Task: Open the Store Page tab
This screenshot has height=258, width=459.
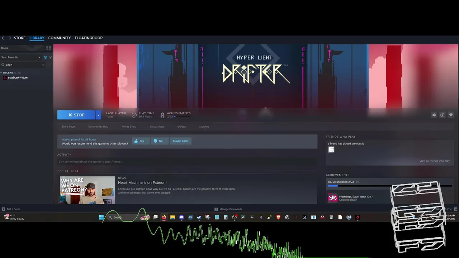Action: [68, 126]
